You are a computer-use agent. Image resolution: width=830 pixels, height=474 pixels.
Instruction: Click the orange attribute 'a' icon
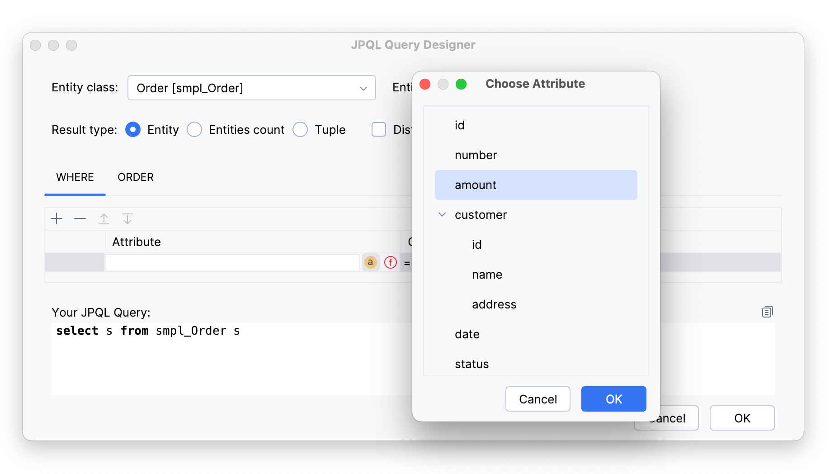pos(370,262)
